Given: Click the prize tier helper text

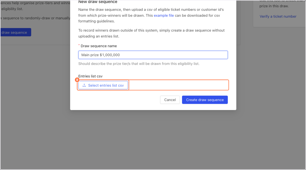Looking at the screenshot, I should coord(139,64).
